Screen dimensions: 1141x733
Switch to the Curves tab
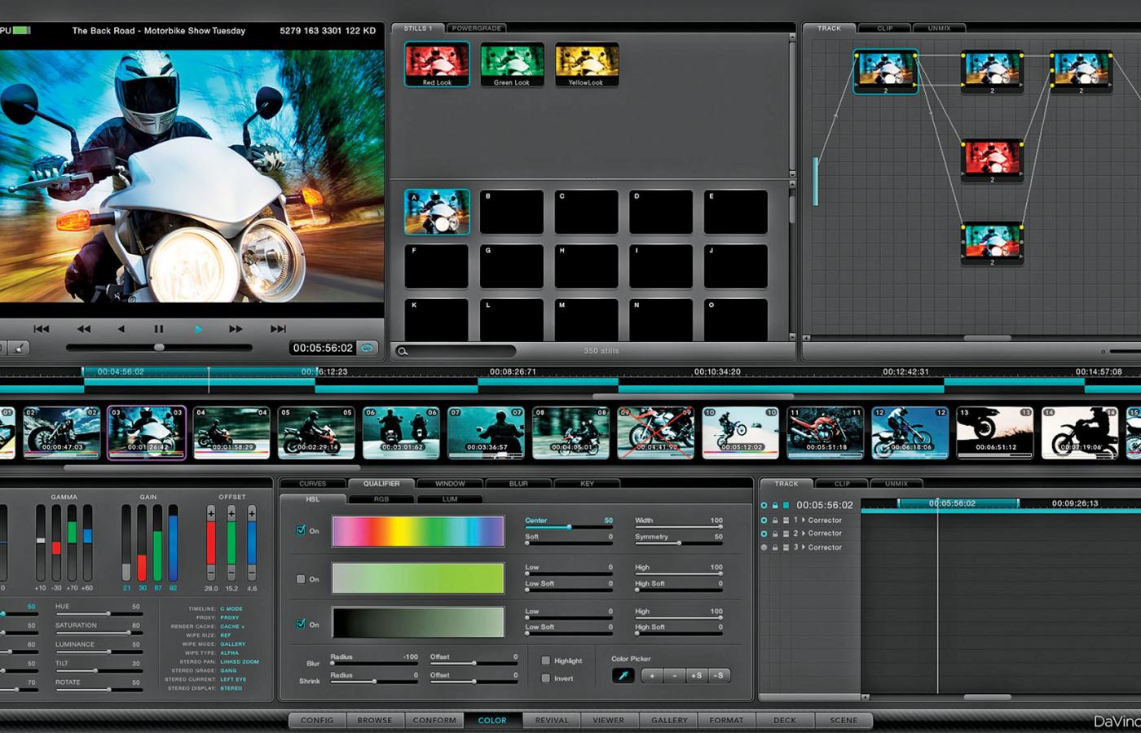point(312,484)
